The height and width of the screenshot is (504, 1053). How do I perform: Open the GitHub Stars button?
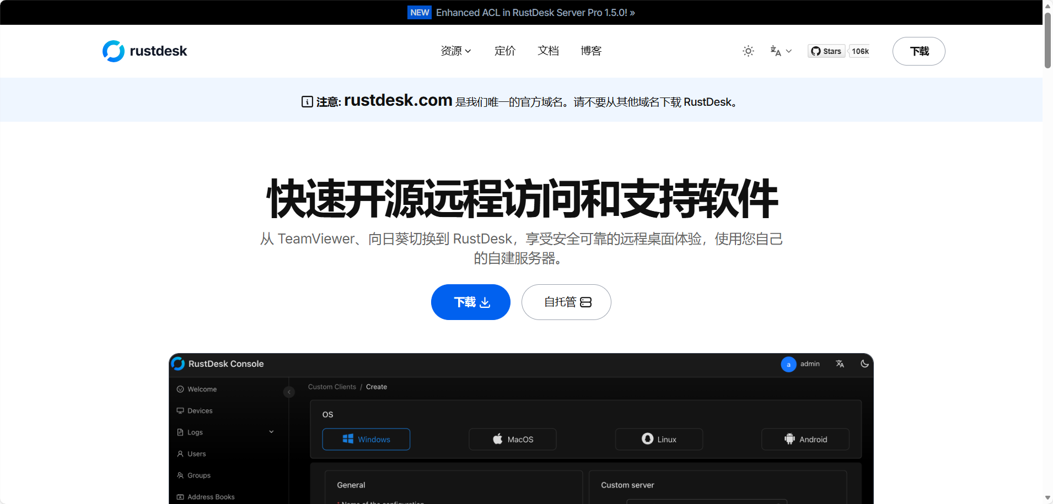tap(826, 51)
